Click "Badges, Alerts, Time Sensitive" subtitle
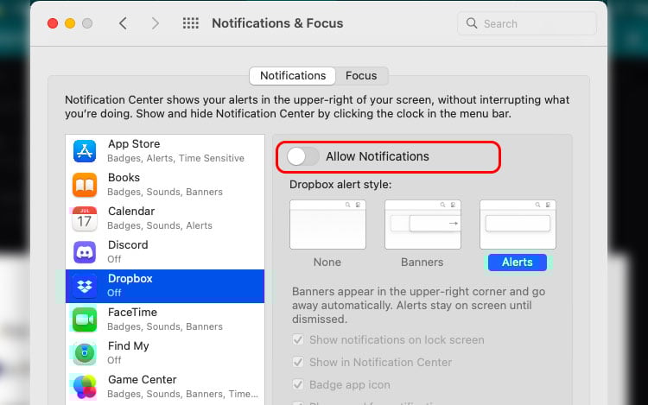This screenshot has width=648, height=405. pos(175,158)
